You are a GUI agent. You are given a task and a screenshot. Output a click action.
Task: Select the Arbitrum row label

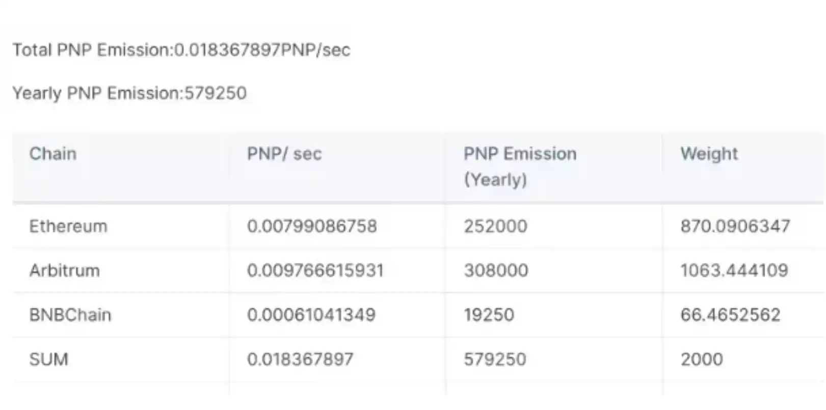65,270
